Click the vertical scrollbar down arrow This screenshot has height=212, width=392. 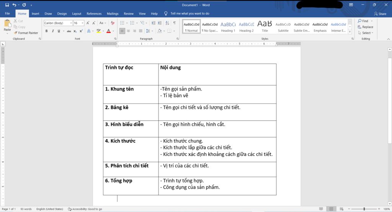389,204
